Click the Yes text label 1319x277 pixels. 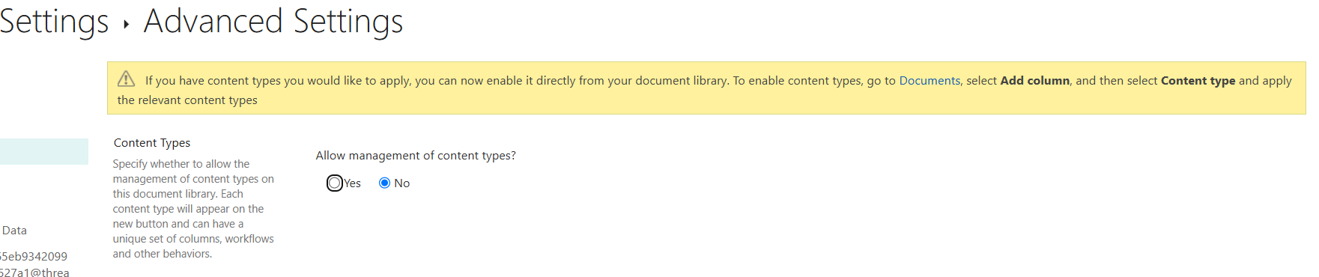point(352,183)
